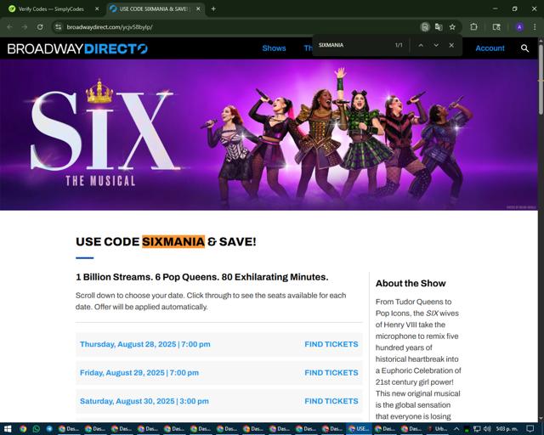Click the highlighted page search icon in the address bar

[425, 27]
